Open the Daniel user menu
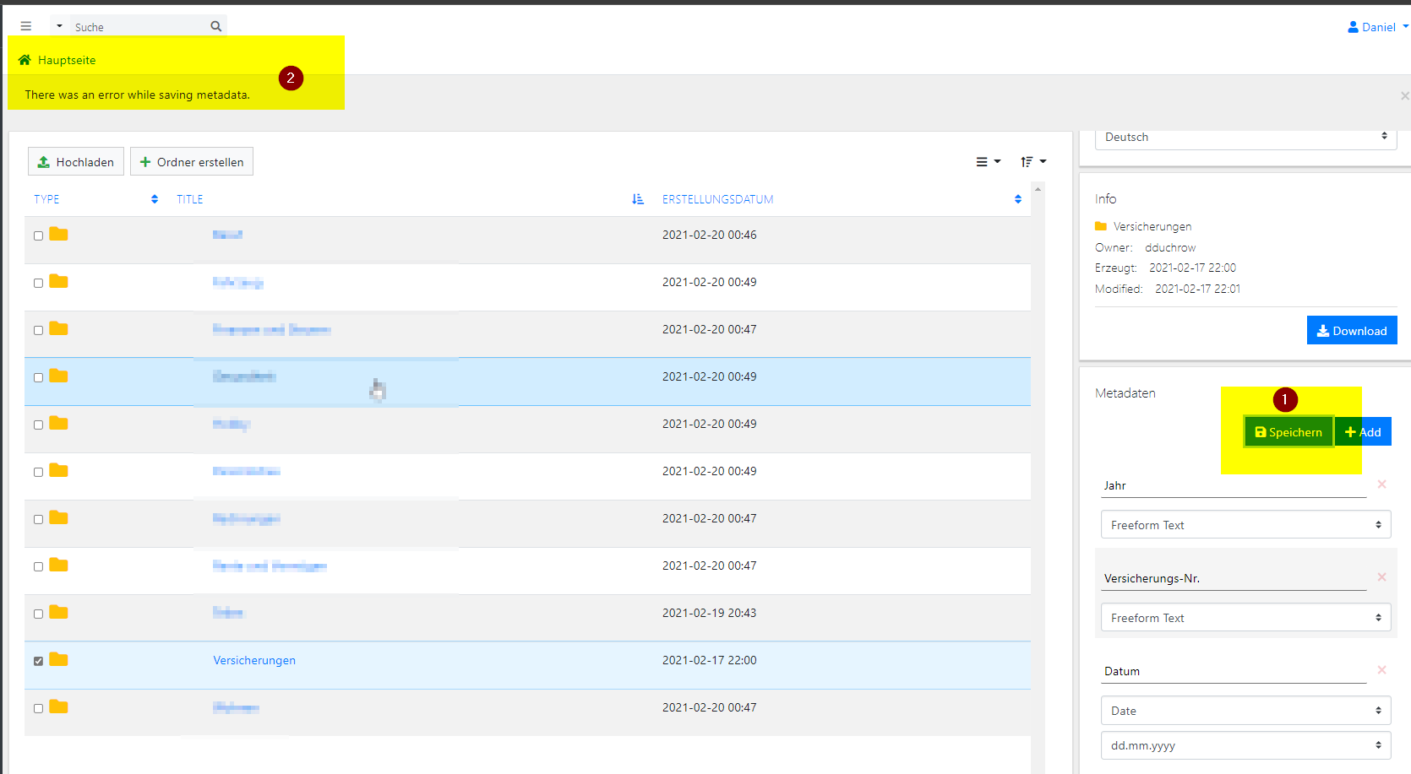Image resolution: width=1411 pixels, height=774 pixels. click(1378, 27)
